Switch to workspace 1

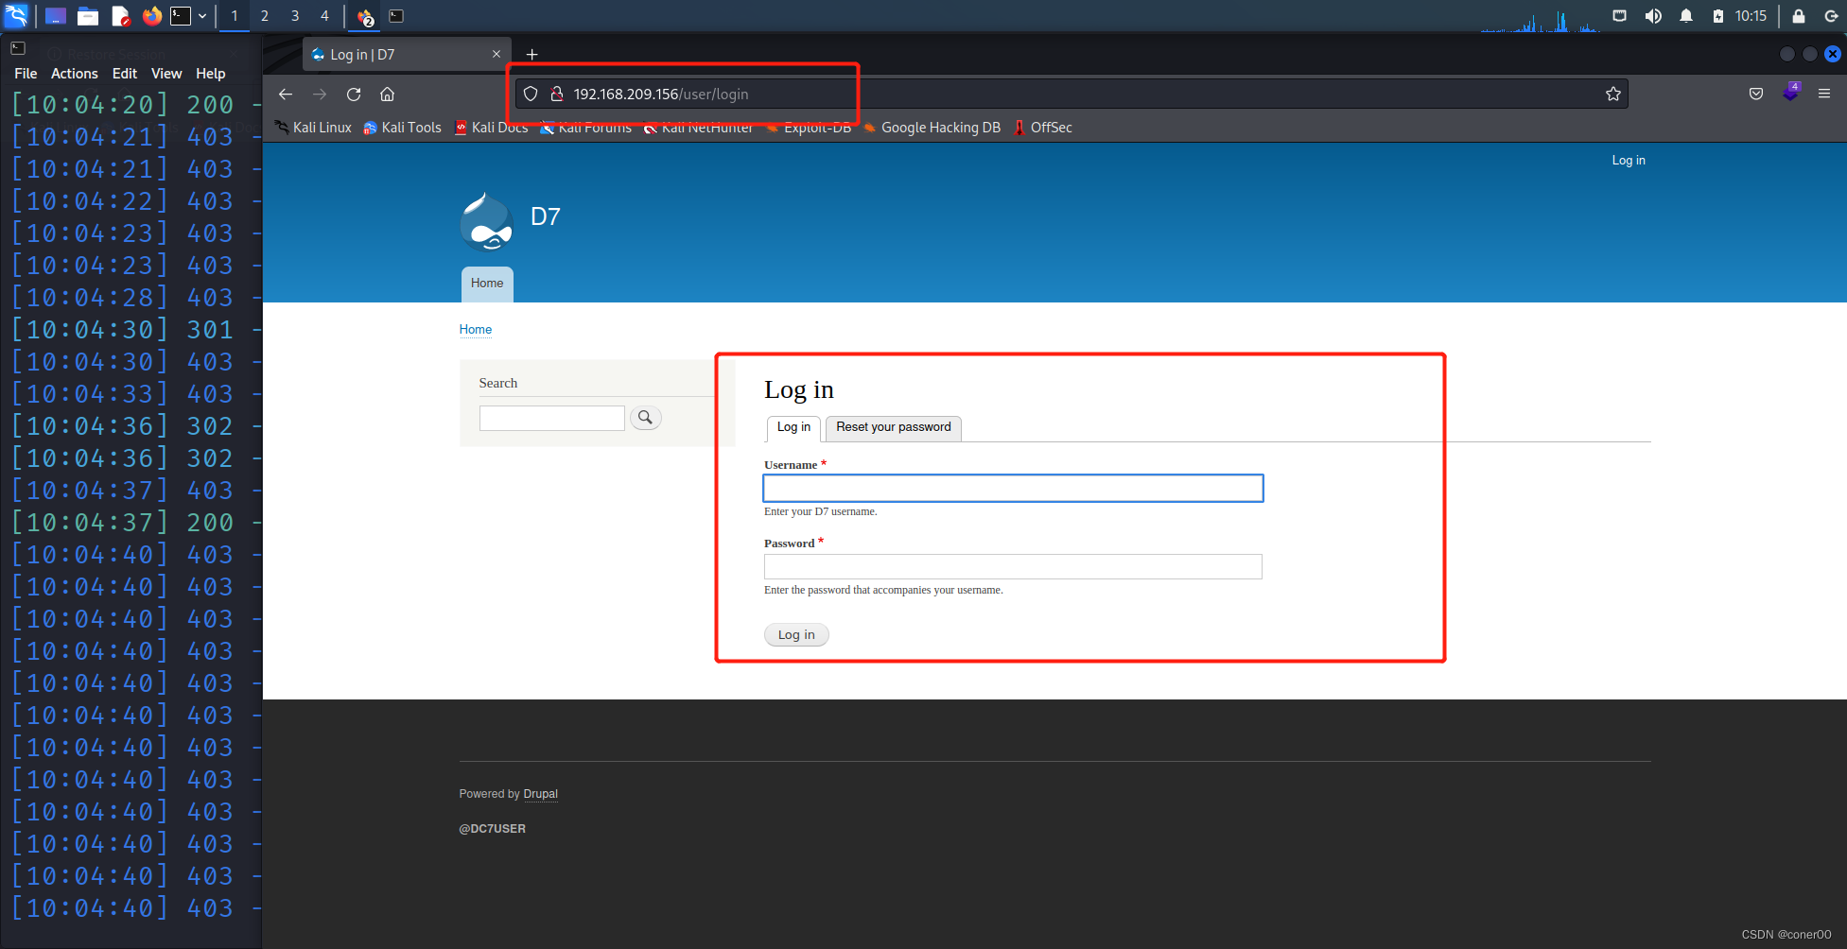tap(235, 16)
